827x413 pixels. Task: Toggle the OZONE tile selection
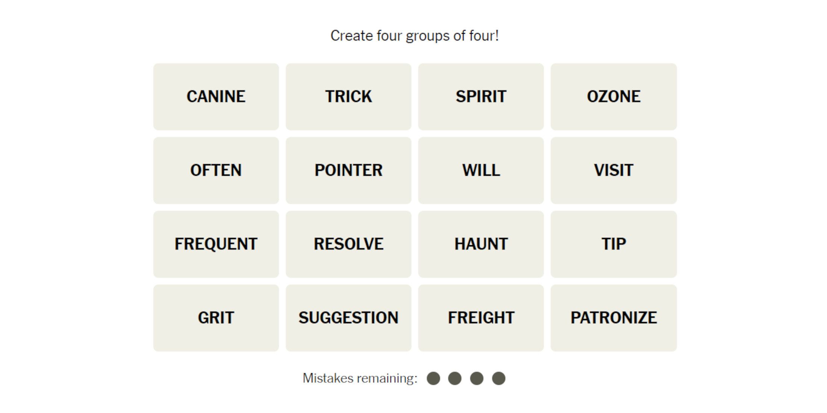point(613,96)
